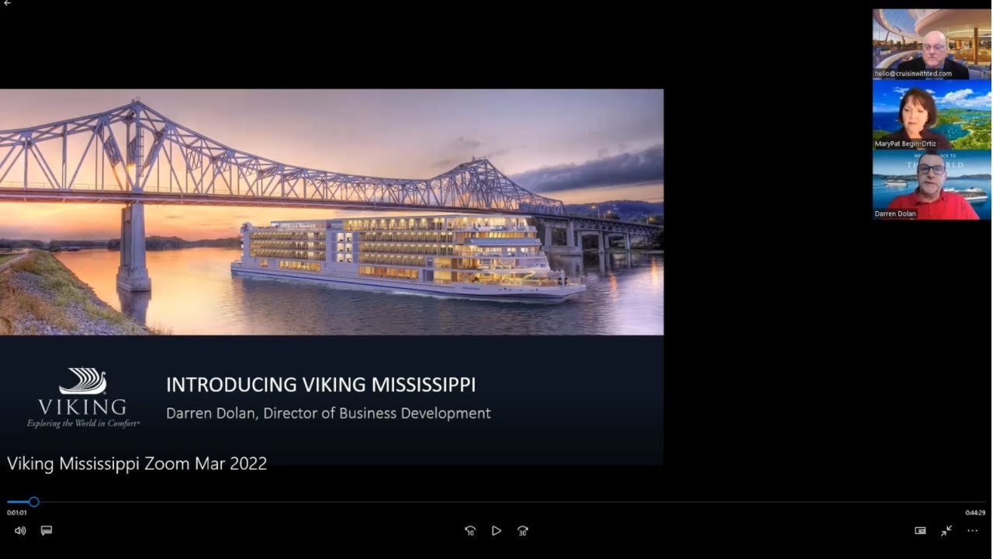Go back using the top-left arrow

click(7, 3)
